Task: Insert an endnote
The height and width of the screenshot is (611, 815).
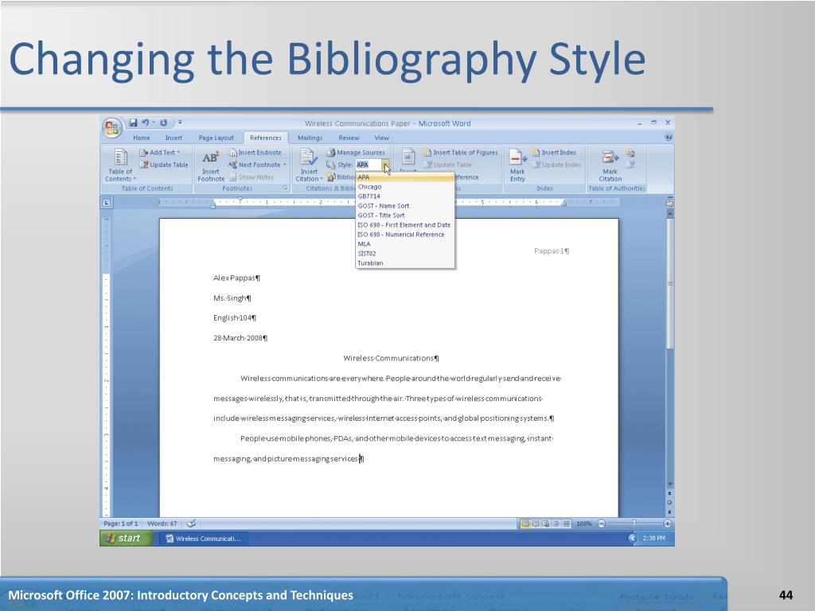Action: coord(255,153)
